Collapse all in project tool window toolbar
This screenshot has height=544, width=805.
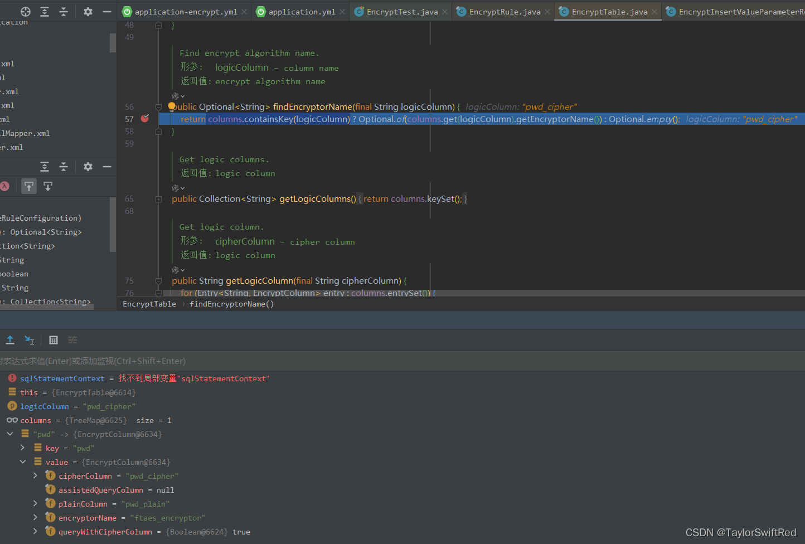(64, 12)
